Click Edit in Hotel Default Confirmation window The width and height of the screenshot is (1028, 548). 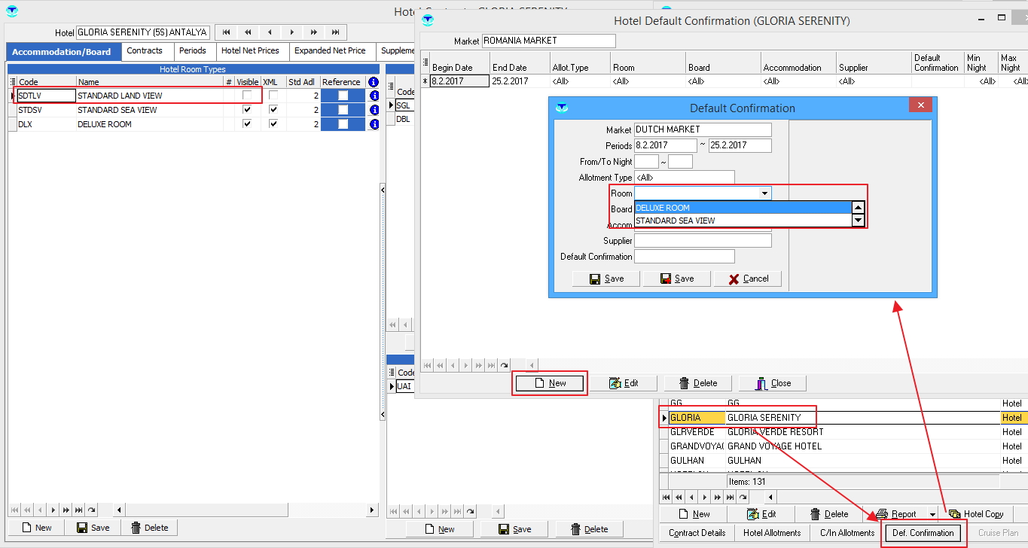(x=624, y=383)
